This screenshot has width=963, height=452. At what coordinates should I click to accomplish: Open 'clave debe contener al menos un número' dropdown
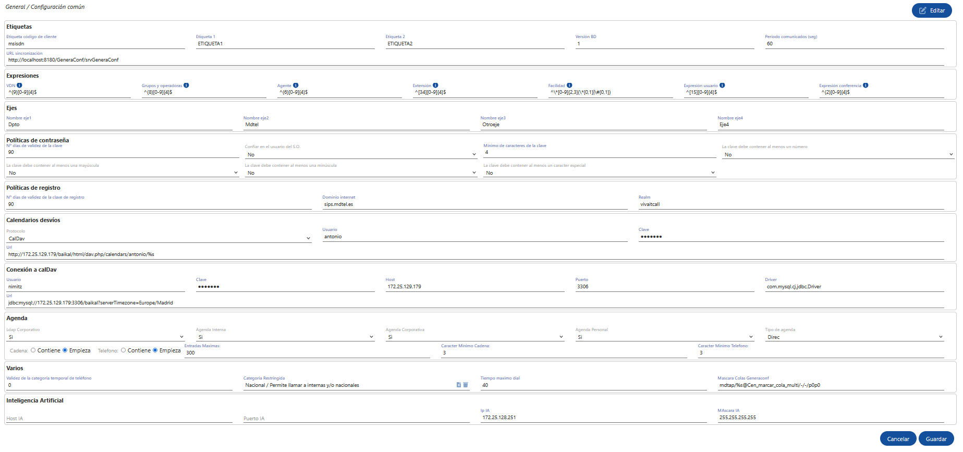pyautogui.click(x=838, y=154)
